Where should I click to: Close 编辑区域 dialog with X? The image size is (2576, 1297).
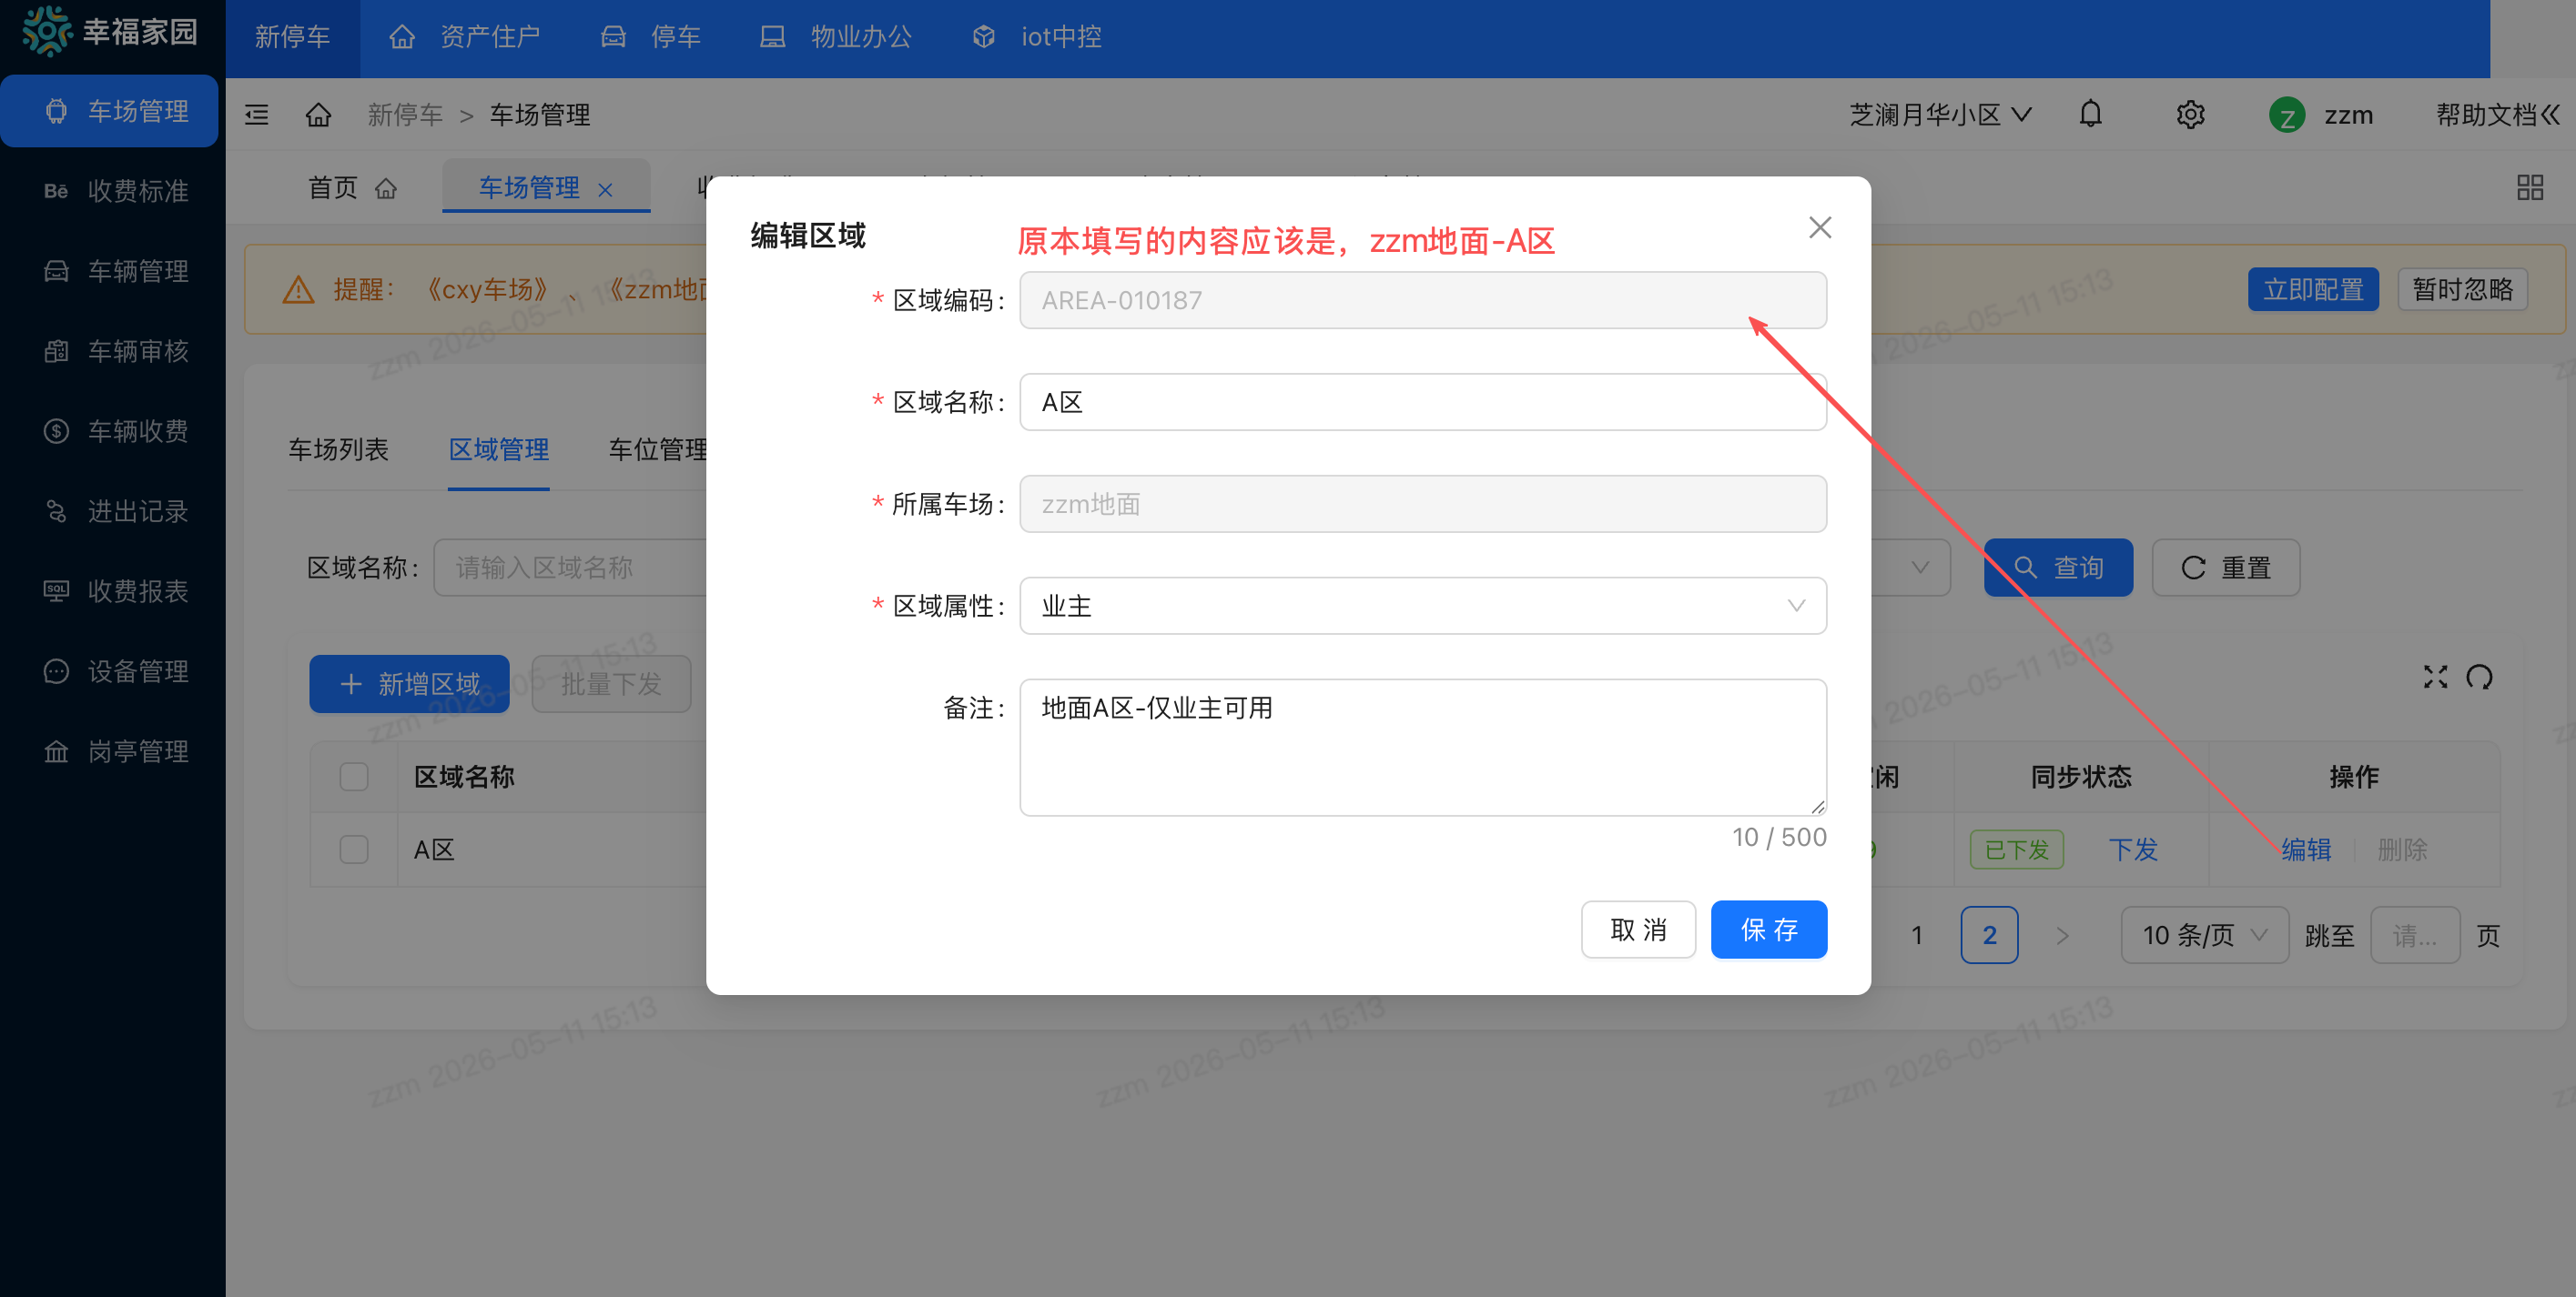(1820, 227)
